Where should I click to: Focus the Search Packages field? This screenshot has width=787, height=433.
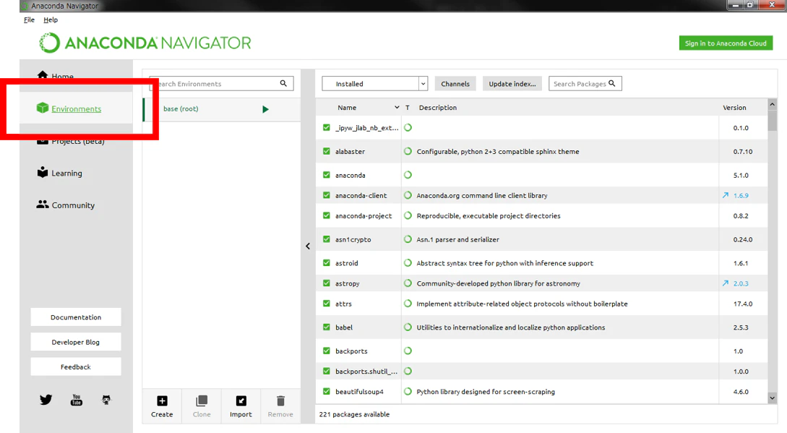click(585, 84)
